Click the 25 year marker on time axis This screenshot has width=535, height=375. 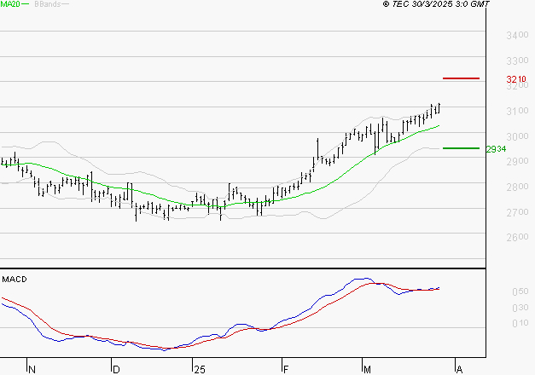(x=200, y=369)
